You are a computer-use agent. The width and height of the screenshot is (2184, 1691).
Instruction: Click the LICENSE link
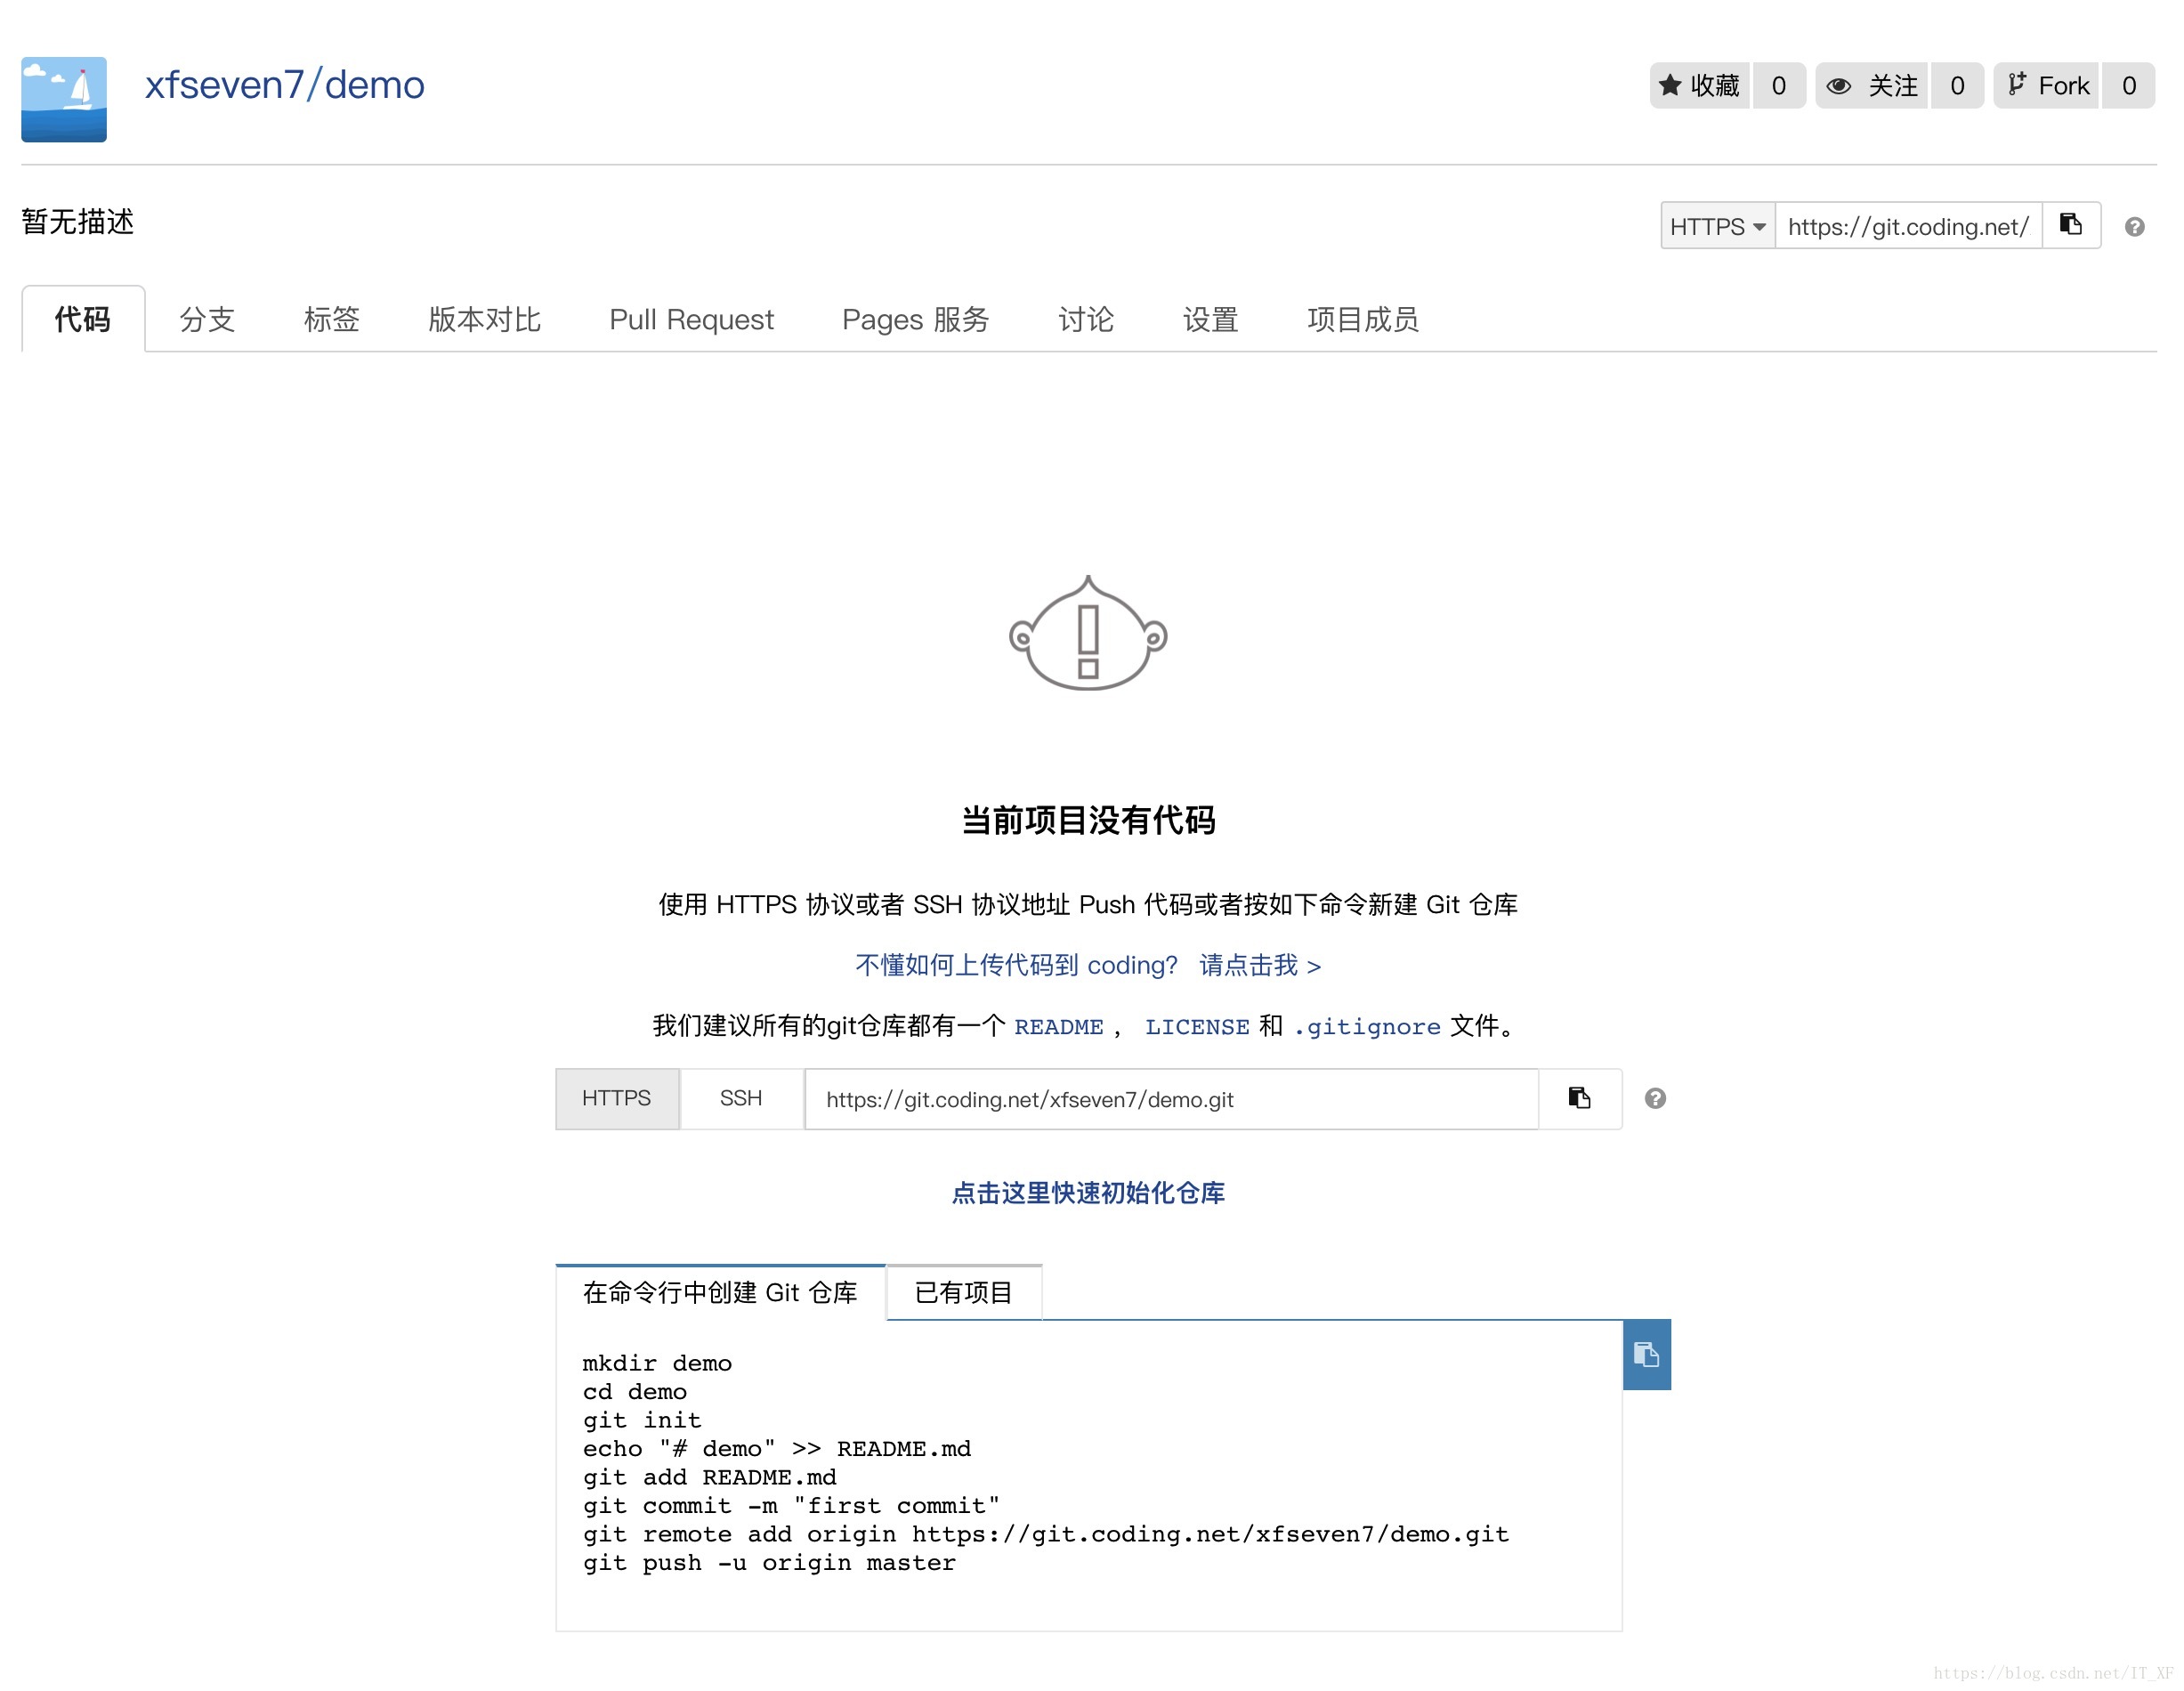pyautogui.click(x=1197, y=1026)
